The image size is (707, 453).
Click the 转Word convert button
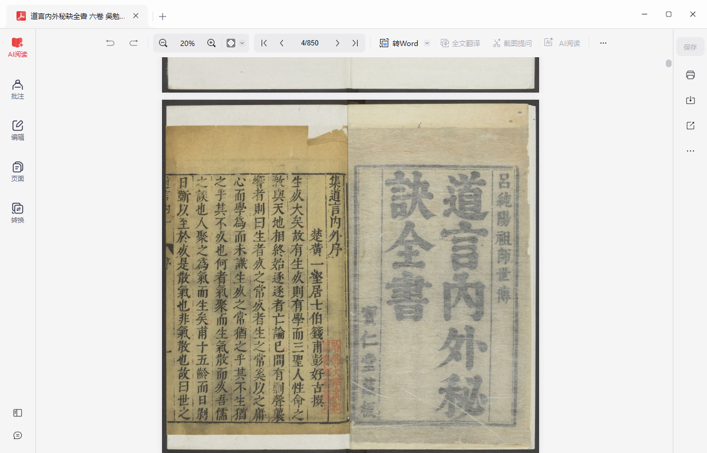(399, 43)
